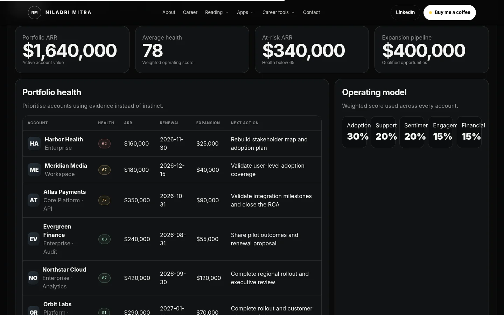This screenshot has width=504, height=315.
Task: Select the Northstar Cloud account name
Action: point(64,269)
